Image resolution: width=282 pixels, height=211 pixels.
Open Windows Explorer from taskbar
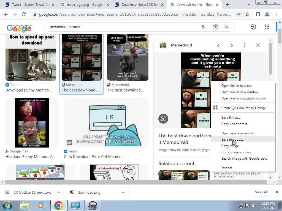25,206
